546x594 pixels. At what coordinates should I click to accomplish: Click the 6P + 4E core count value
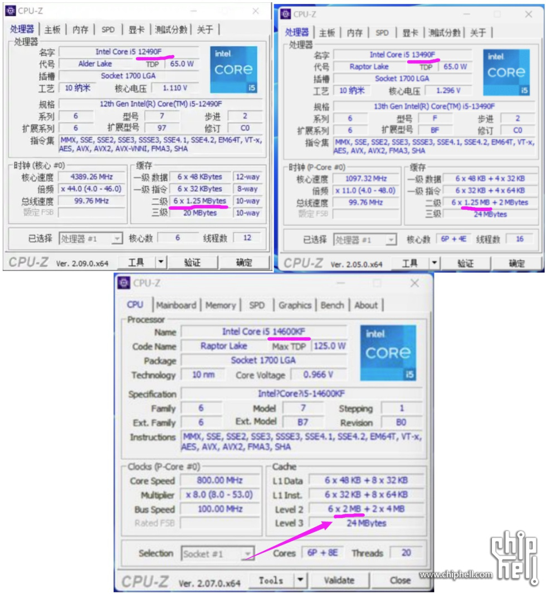453,239
